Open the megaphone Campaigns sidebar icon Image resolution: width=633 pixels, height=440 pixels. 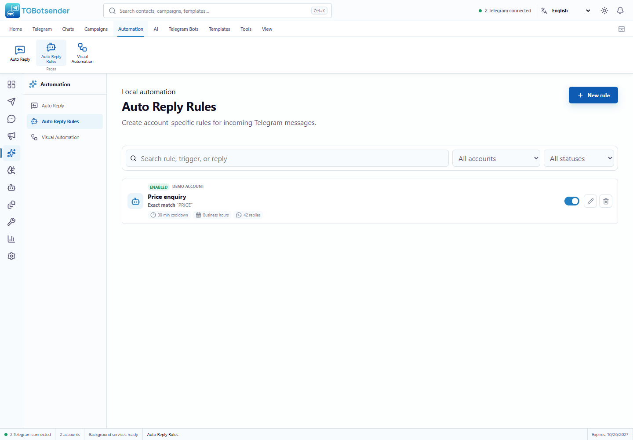coord(11,136)
